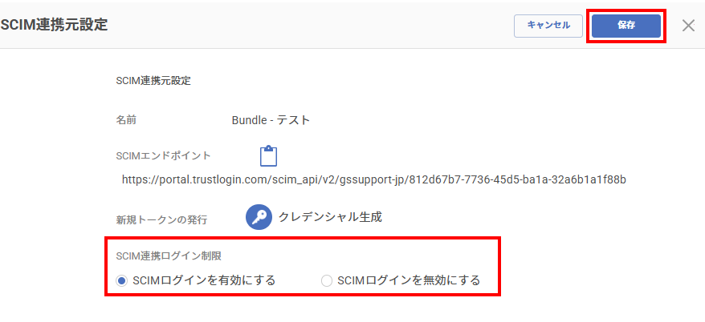Click the 新規トークンの発行 label

(x=161, y=219)
